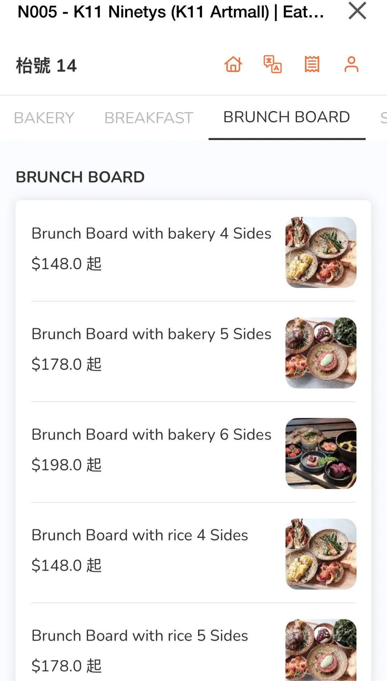
Task: Tap the home icon
Action: coord(233,65)
